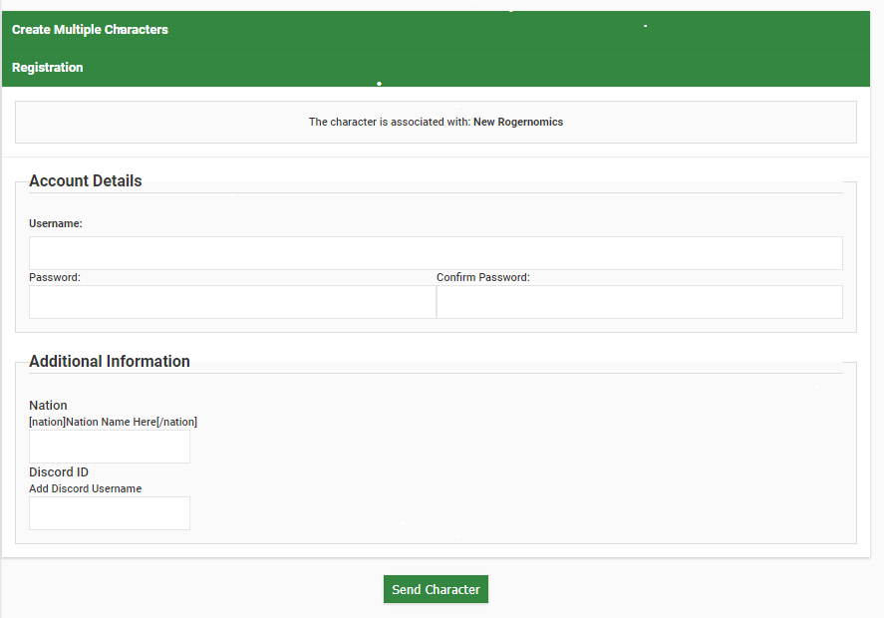Click the Create Multiple Characters header
The image size is (884, 618).
tap(90, 30)
